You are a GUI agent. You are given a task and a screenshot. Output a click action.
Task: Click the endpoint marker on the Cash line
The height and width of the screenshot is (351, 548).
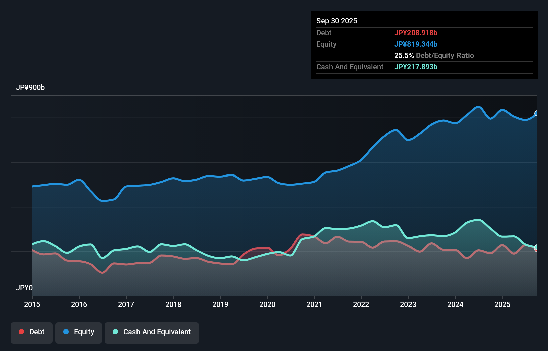(537, 248)
